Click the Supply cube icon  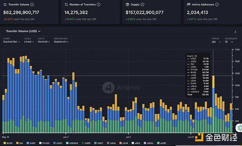coord(127,4)
